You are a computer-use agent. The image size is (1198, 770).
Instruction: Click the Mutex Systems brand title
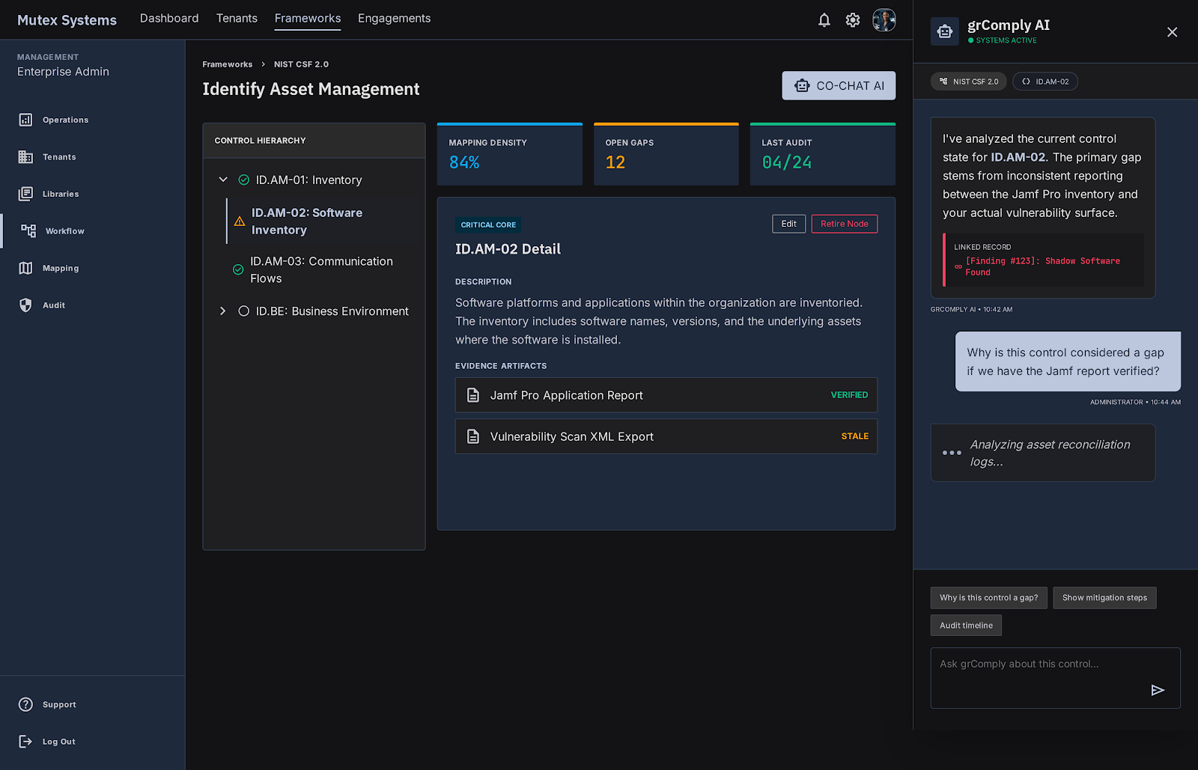tap(67, 20)
